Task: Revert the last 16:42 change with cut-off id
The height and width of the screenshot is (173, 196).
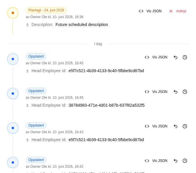Action: click(x=176, y=161)
